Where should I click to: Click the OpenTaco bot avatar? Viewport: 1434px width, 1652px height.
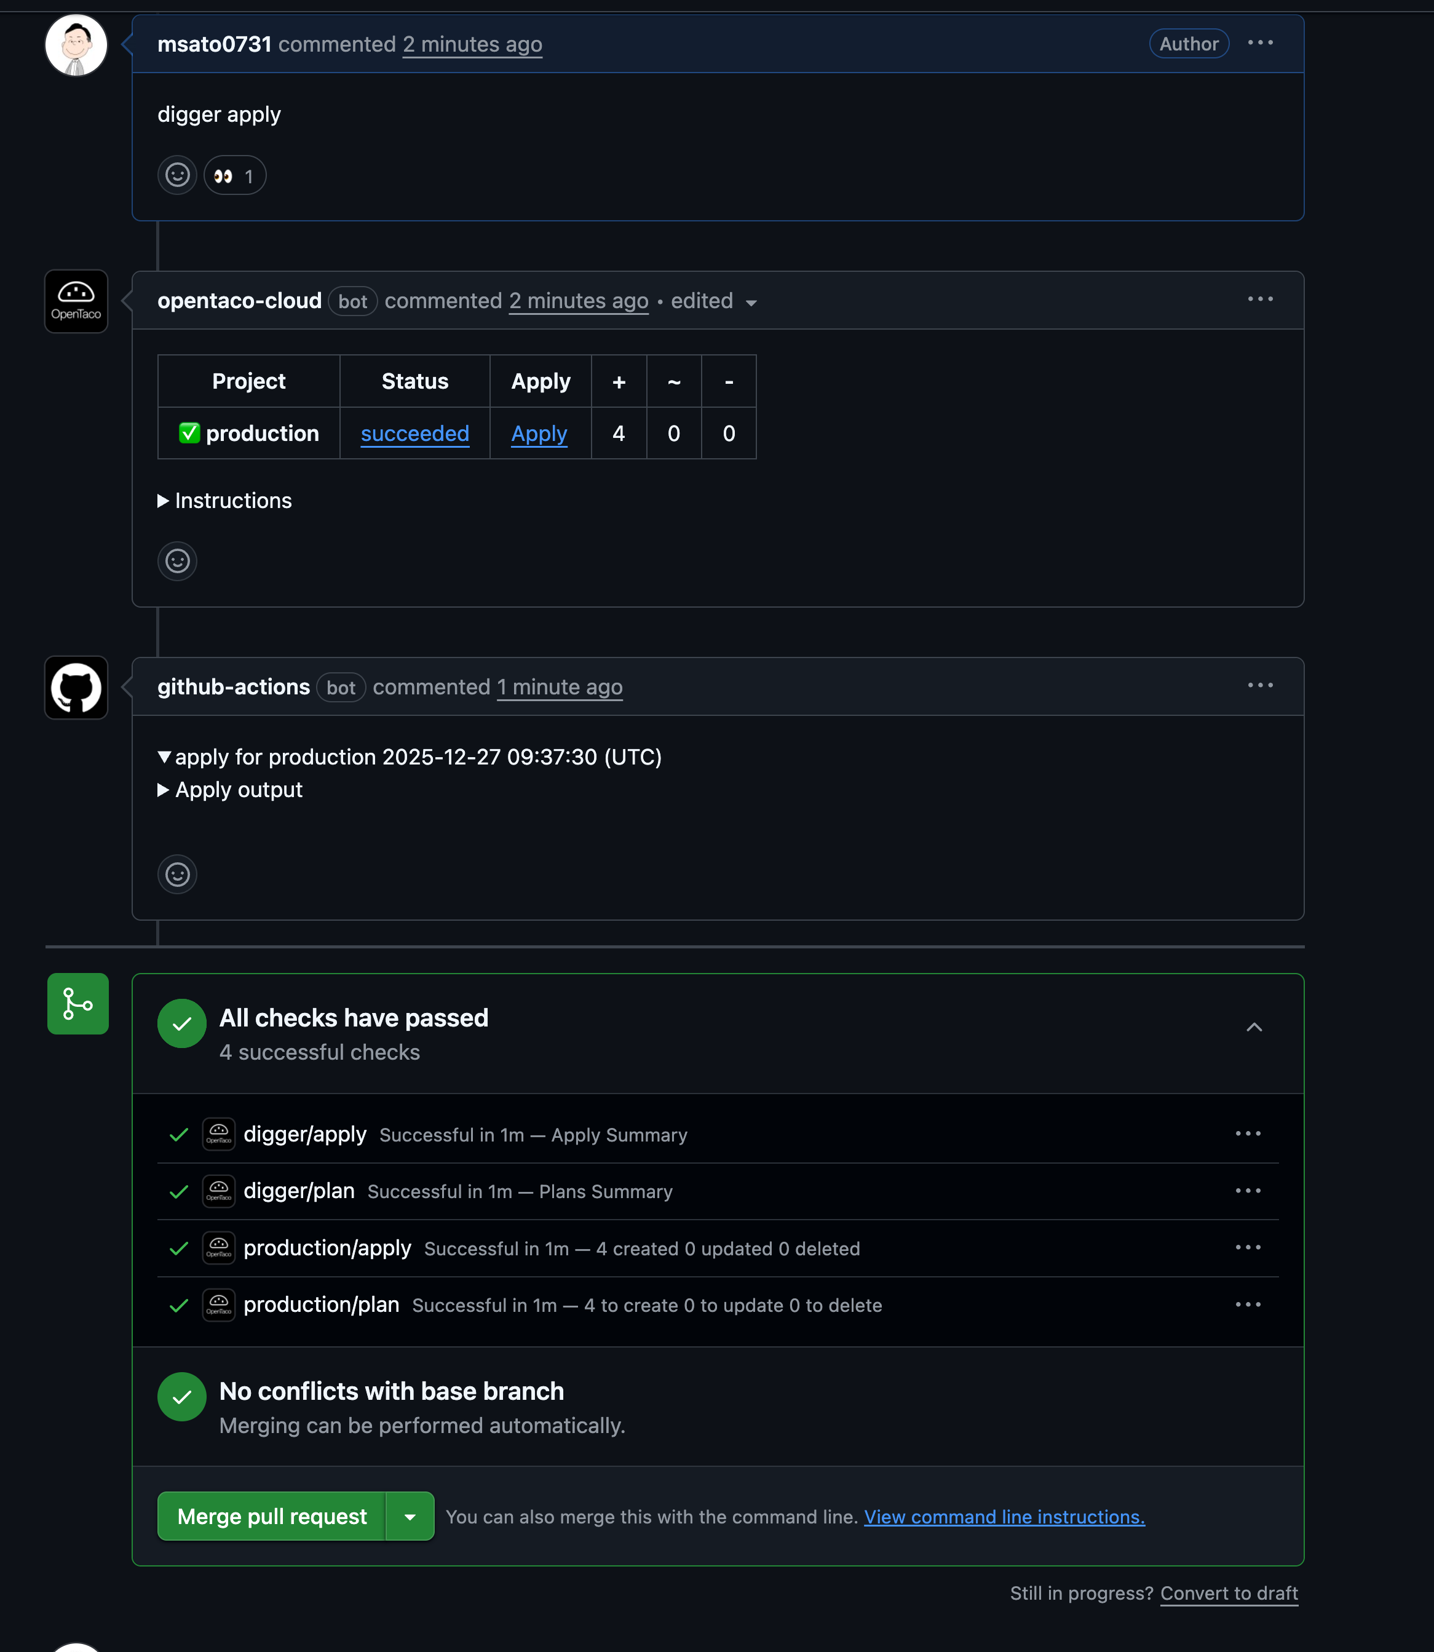[x=75, y=301]
